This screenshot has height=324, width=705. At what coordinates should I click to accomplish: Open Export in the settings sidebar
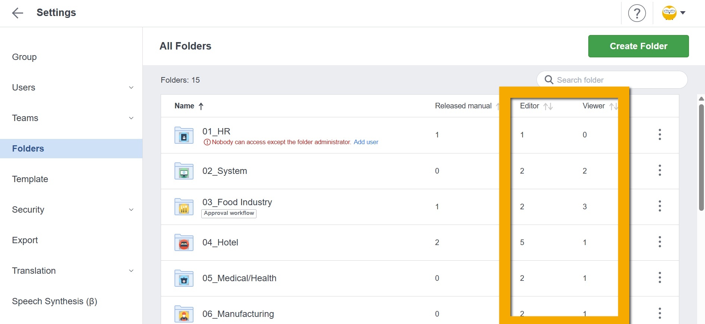tap(25, 240)
